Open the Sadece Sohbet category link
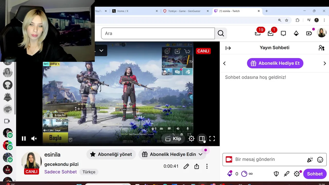Image resolution: width=329 pixels, height=185 pixels. point(61,172)
